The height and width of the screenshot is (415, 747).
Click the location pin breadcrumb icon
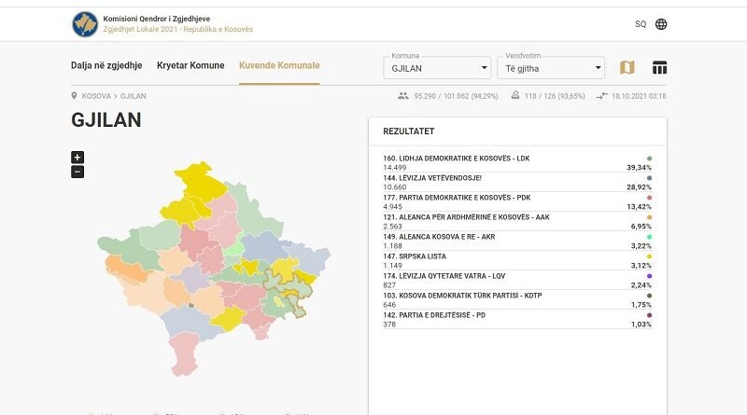(75, 96)
